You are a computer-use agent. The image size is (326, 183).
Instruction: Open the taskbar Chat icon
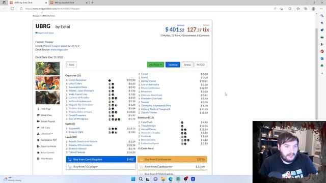pos(155,179)
